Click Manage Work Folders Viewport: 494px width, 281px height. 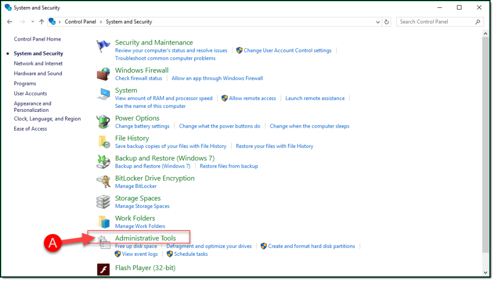pyautogui.click(x=140, y=227)
